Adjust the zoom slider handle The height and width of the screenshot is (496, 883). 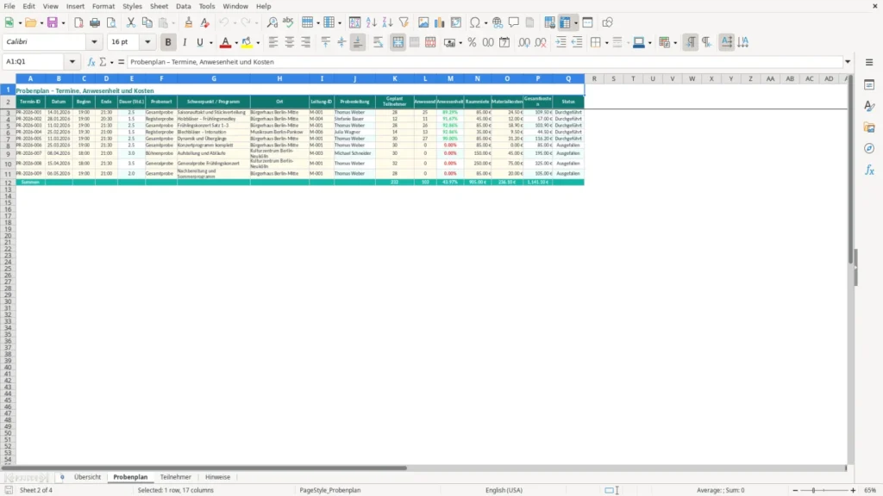point(814,490)
